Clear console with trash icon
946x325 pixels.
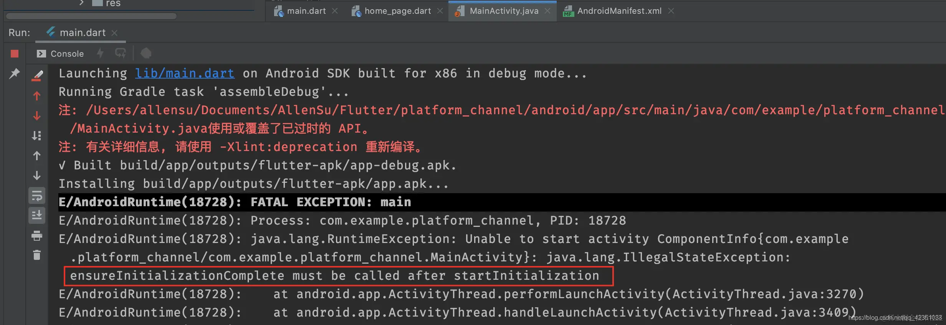click(37, 255)
